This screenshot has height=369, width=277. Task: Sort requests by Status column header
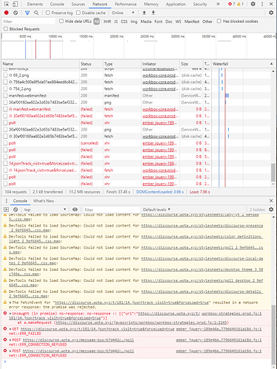pyautogui.click(x=91, y=64)
